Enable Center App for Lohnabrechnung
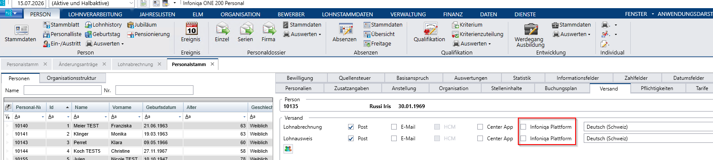The width and height of the screenshot is (713, 160). [480, 127]
